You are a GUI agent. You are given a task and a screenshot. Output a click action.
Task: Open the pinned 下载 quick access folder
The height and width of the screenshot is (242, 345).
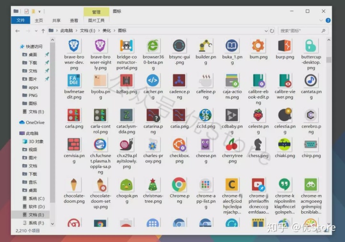[x=33, y=63]
